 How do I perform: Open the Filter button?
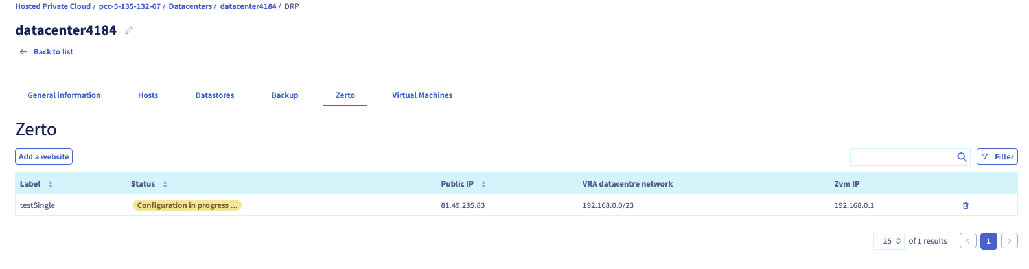pyautogui.click(x=997, y=157)
